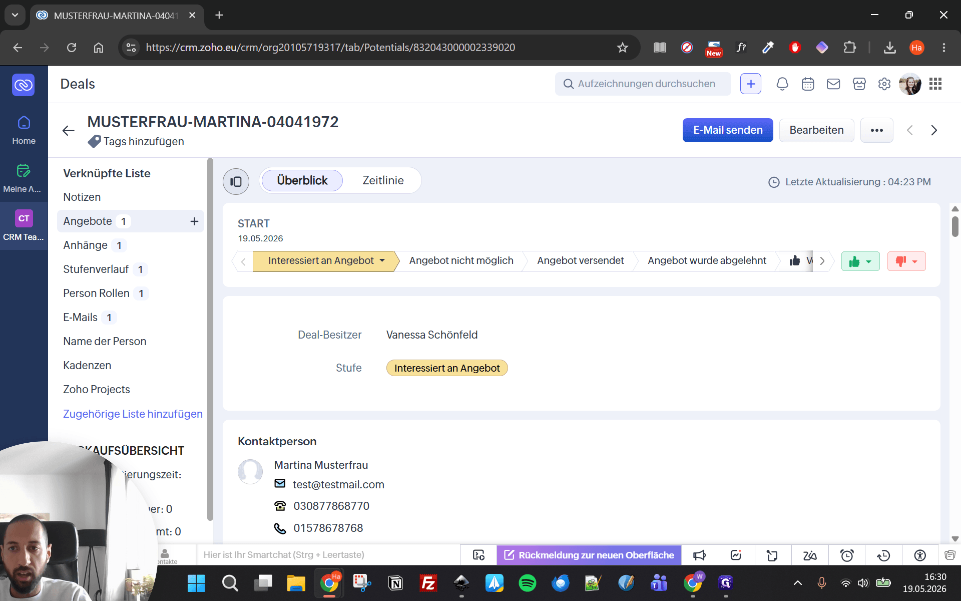Switch to the Zeitlinie tab
This screenshot has width=961, height=601.
(x=383, y=180)
